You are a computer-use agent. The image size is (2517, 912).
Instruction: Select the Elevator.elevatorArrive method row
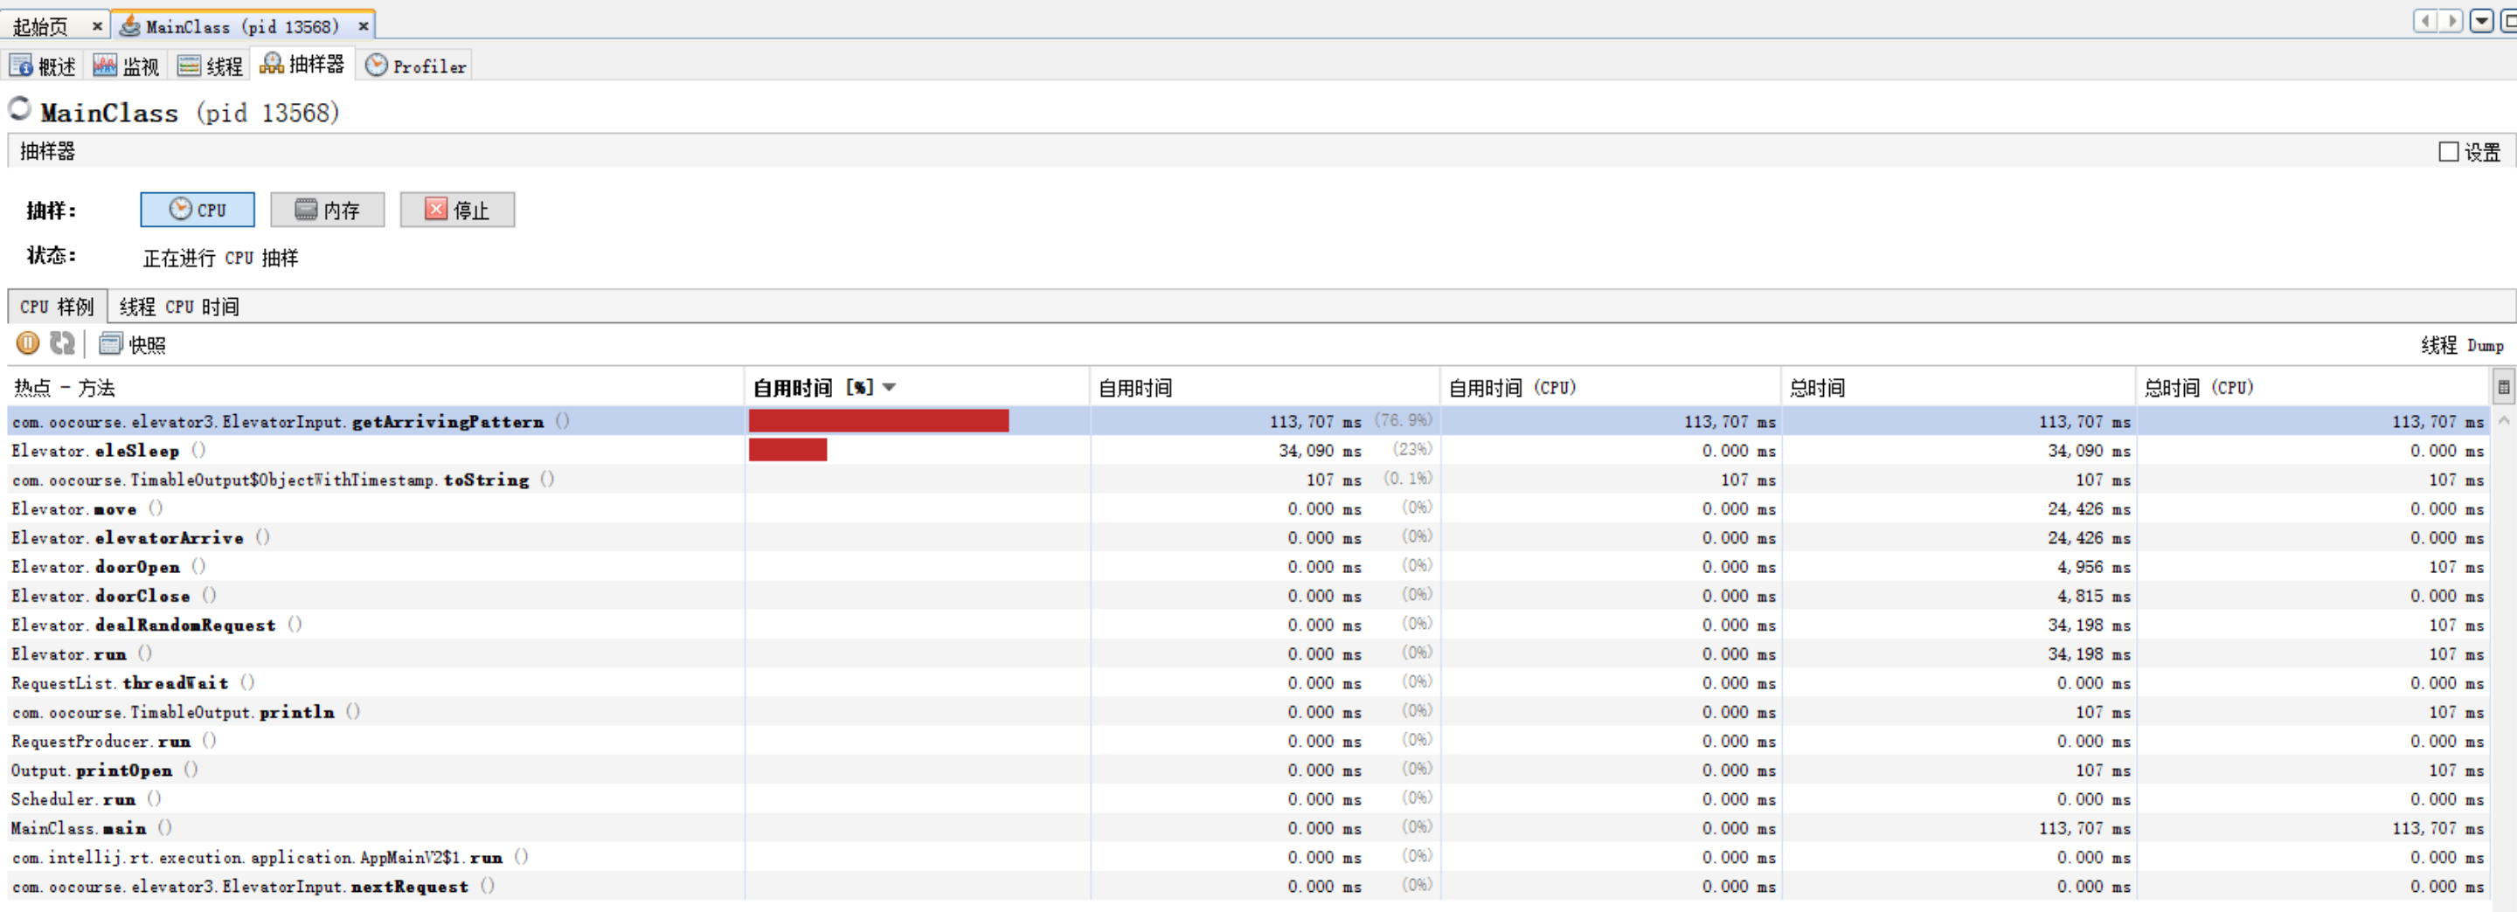pos(1249,538)
